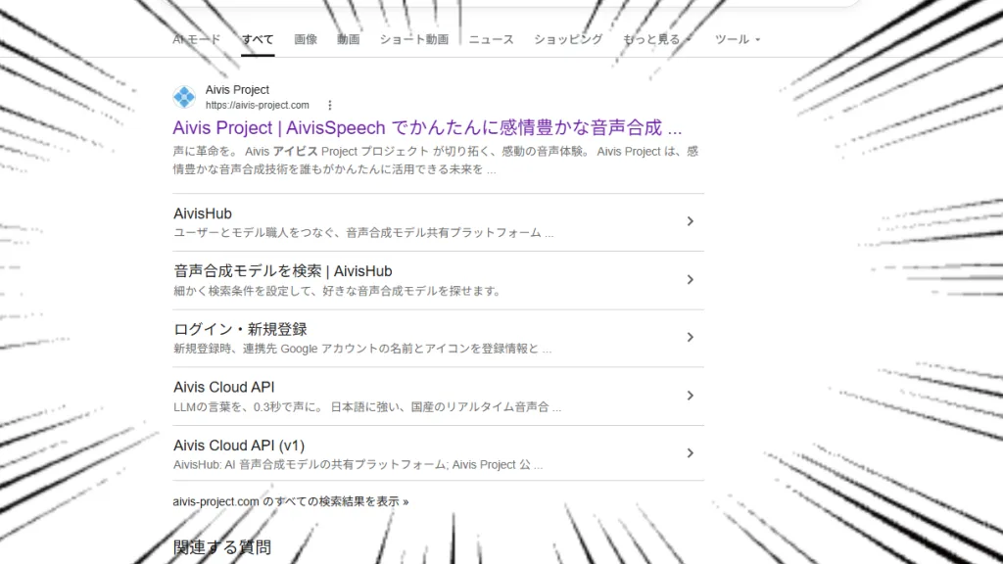Image resolution: width=1003 pixels, height=564 pixels.
Task: Open the Aivis Project | AivisSpeech result title
Action: (x=427, y=127)
